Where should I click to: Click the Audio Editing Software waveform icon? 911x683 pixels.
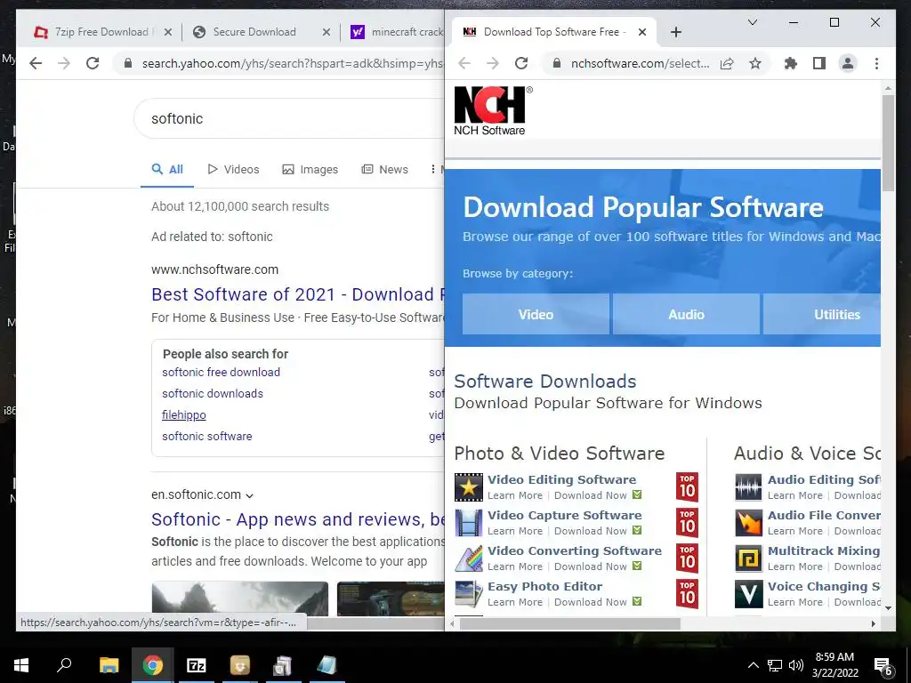point(748,487)
